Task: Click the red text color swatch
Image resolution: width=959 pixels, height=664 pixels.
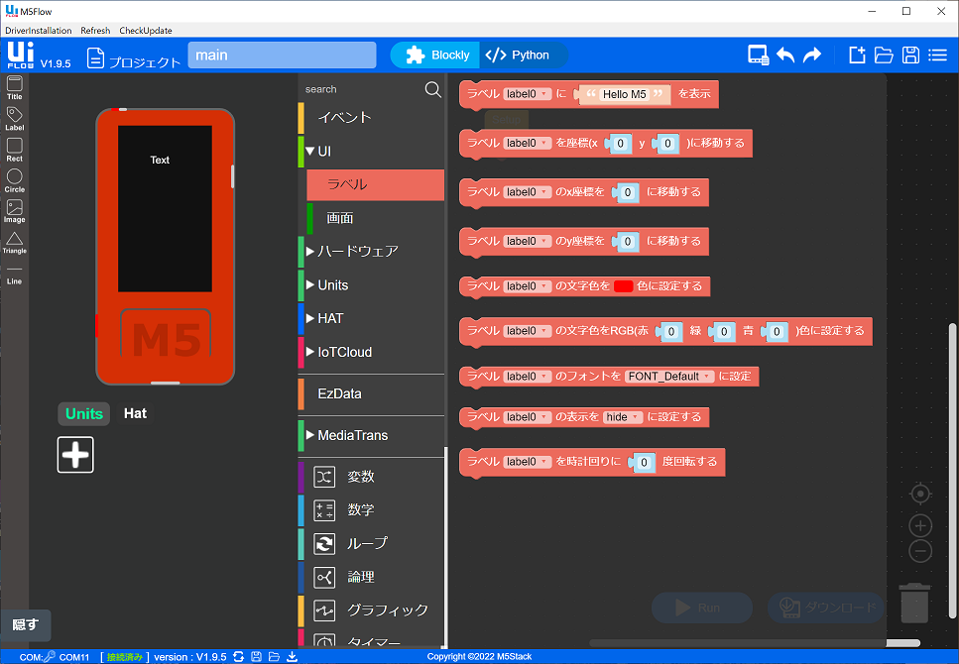Action: [x=623, y=286]
